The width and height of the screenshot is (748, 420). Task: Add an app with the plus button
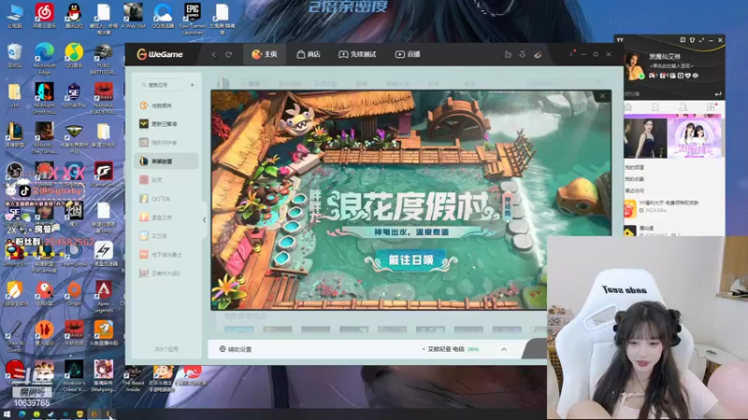193,85
